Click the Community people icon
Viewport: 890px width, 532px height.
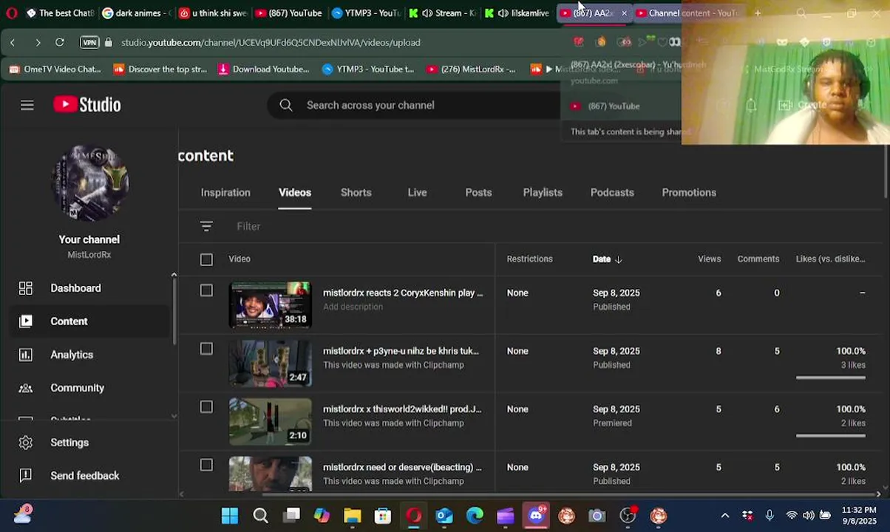(26, 388)
